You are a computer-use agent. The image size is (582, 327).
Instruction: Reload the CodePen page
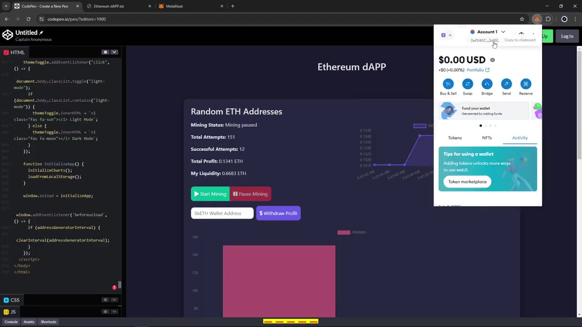(28, 19)
